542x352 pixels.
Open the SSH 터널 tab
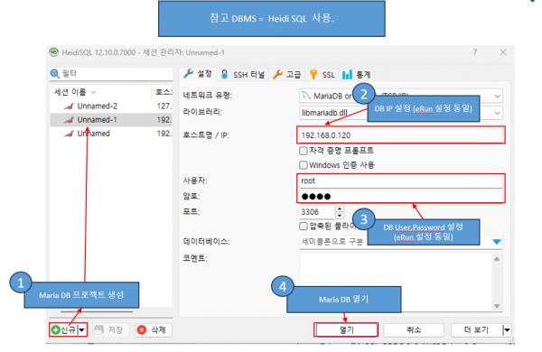point(243,74)
